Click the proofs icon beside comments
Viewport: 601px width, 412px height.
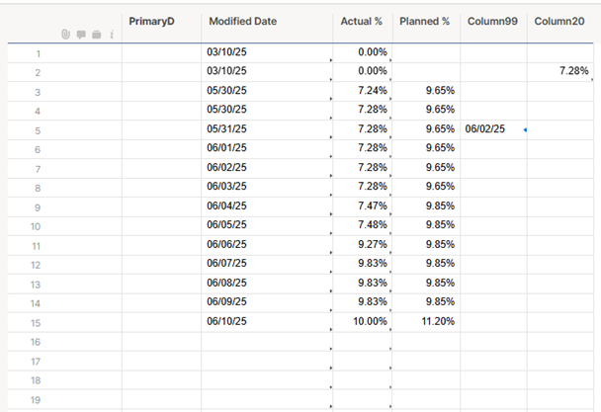tap(97, 35)
